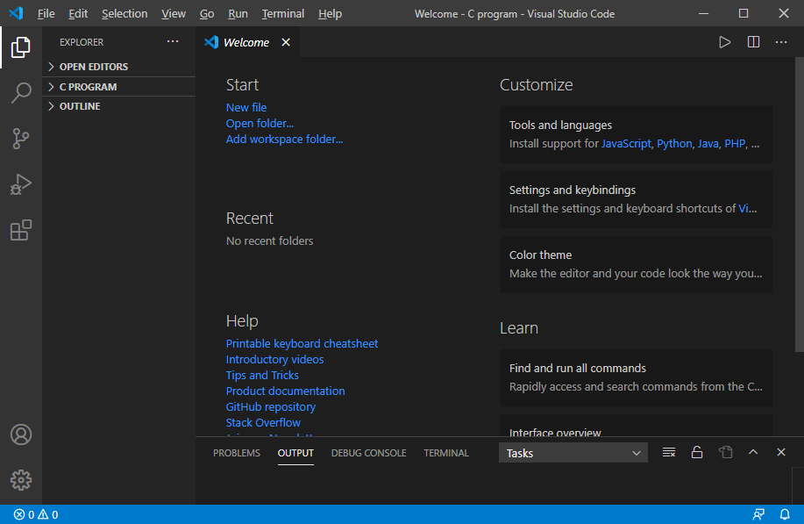Image resolution: width=804 pixels, height=524 pixels.
Task: Clear the output panel
Action: [x=669, y=452]
